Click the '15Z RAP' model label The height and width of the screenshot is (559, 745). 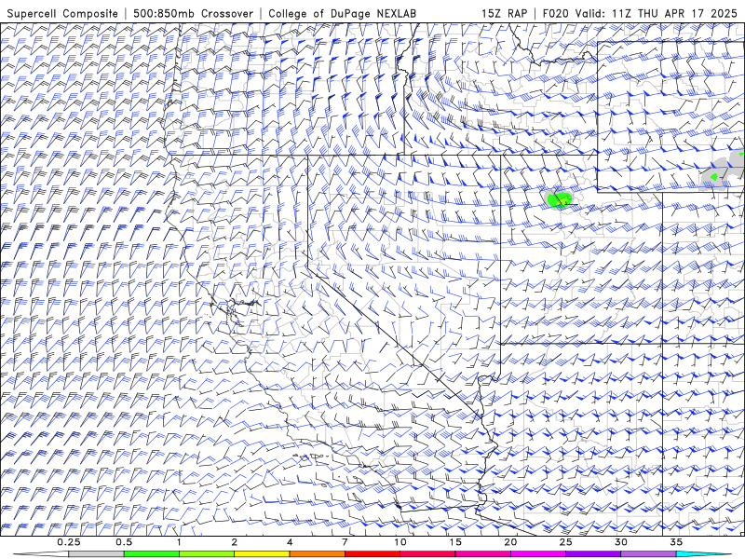pyautogui.click(x=504, y=14)
